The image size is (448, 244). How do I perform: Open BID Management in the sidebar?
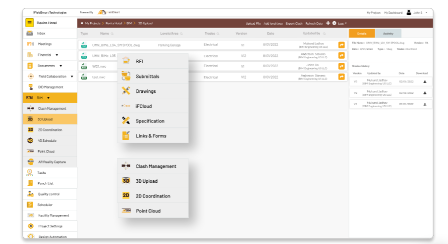(50, 87)
